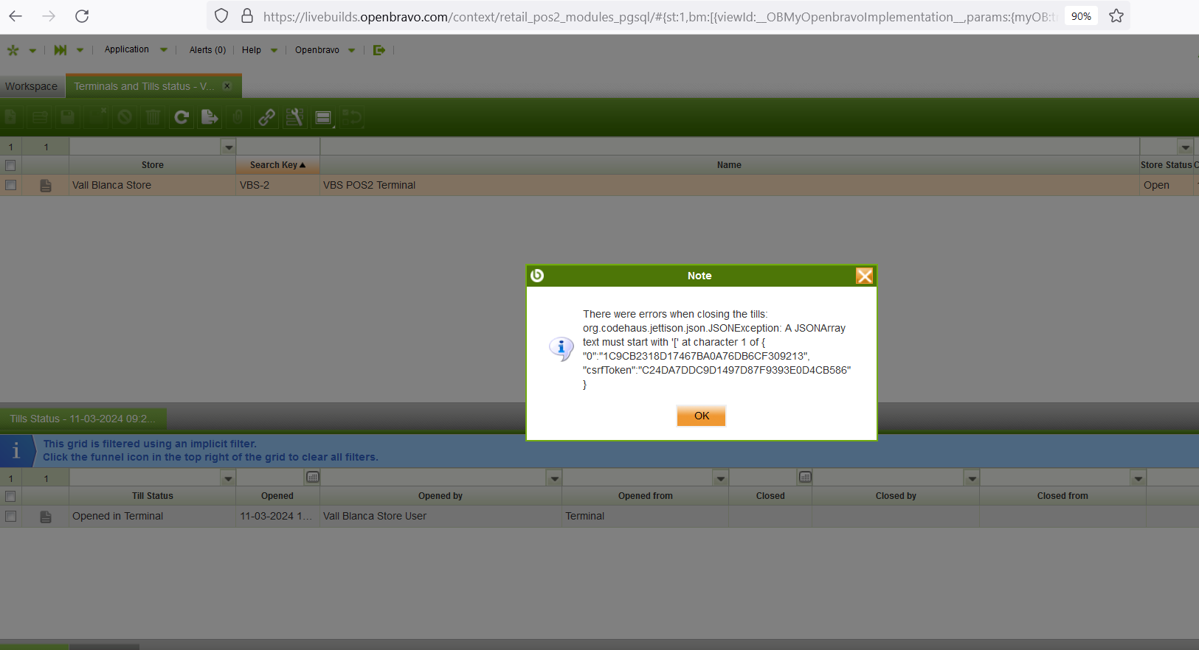
Task: Open the linked items chain icon
Action: tap(266, 117)
